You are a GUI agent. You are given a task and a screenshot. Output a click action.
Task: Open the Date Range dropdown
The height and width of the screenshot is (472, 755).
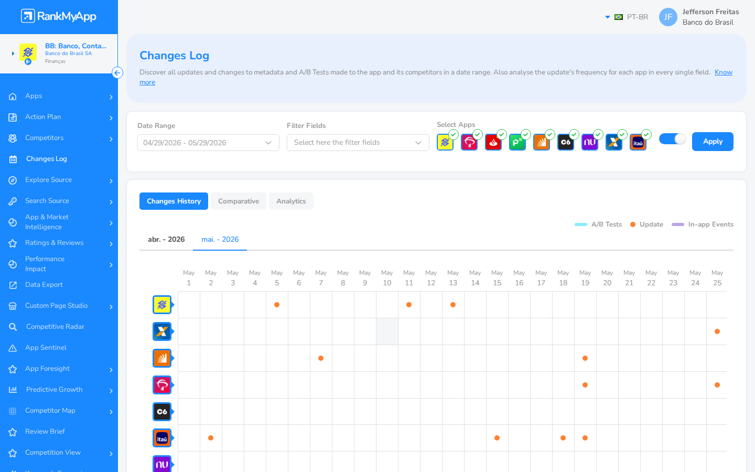pos(208,143)
